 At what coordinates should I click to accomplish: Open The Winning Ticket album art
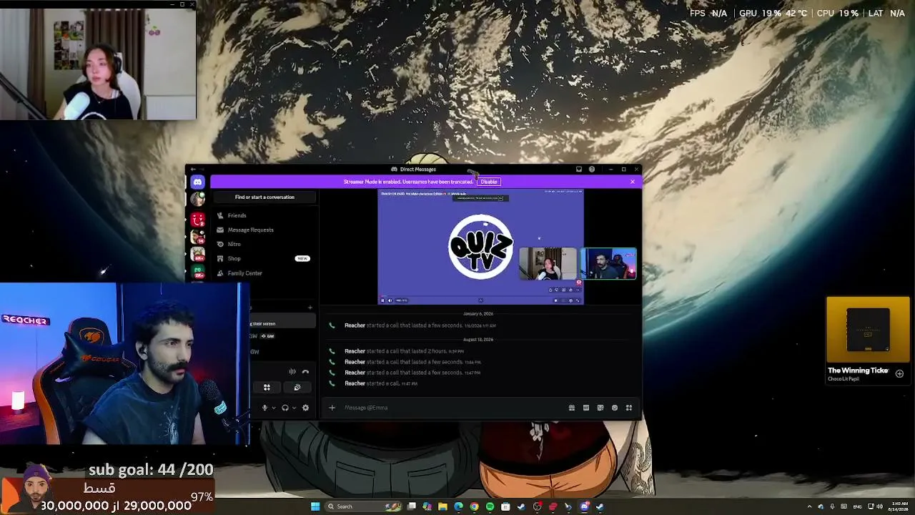[x=868, y=330]
